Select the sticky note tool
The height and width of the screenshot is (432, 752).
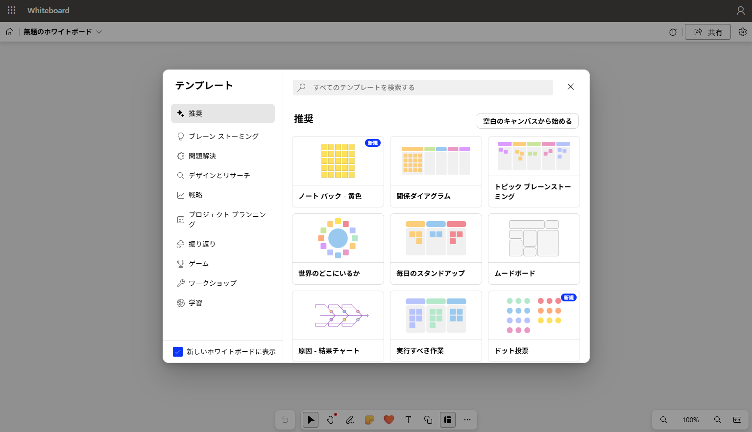coord(369,419)
